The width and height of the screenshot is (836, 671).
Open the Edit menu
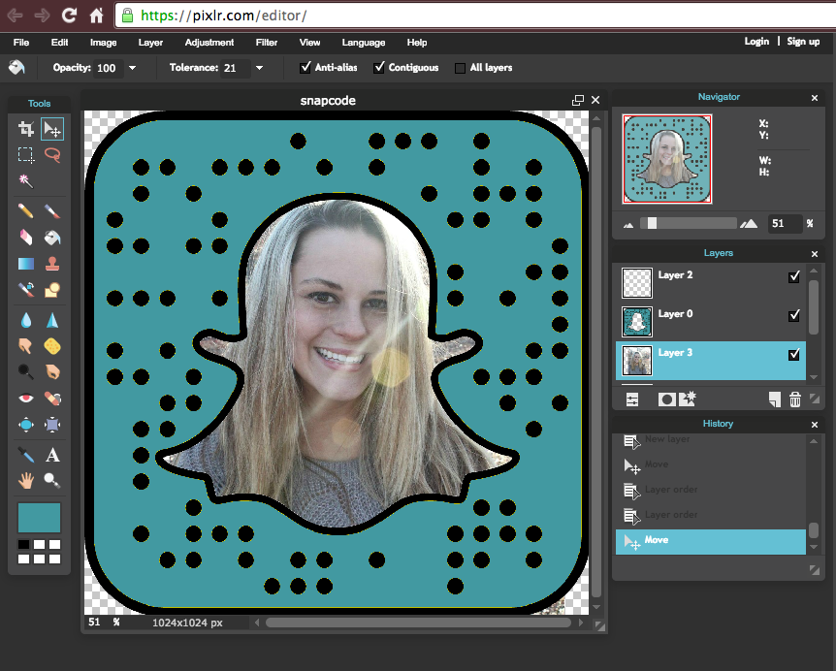(x=59, y=43)
